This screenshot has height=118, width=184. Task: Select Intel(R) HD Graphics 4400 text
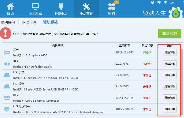[x=30, y=55]
